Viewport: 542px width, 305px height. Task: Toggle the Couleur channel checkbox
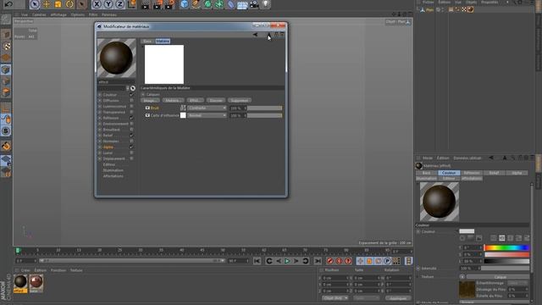click(x=131, y=94)
